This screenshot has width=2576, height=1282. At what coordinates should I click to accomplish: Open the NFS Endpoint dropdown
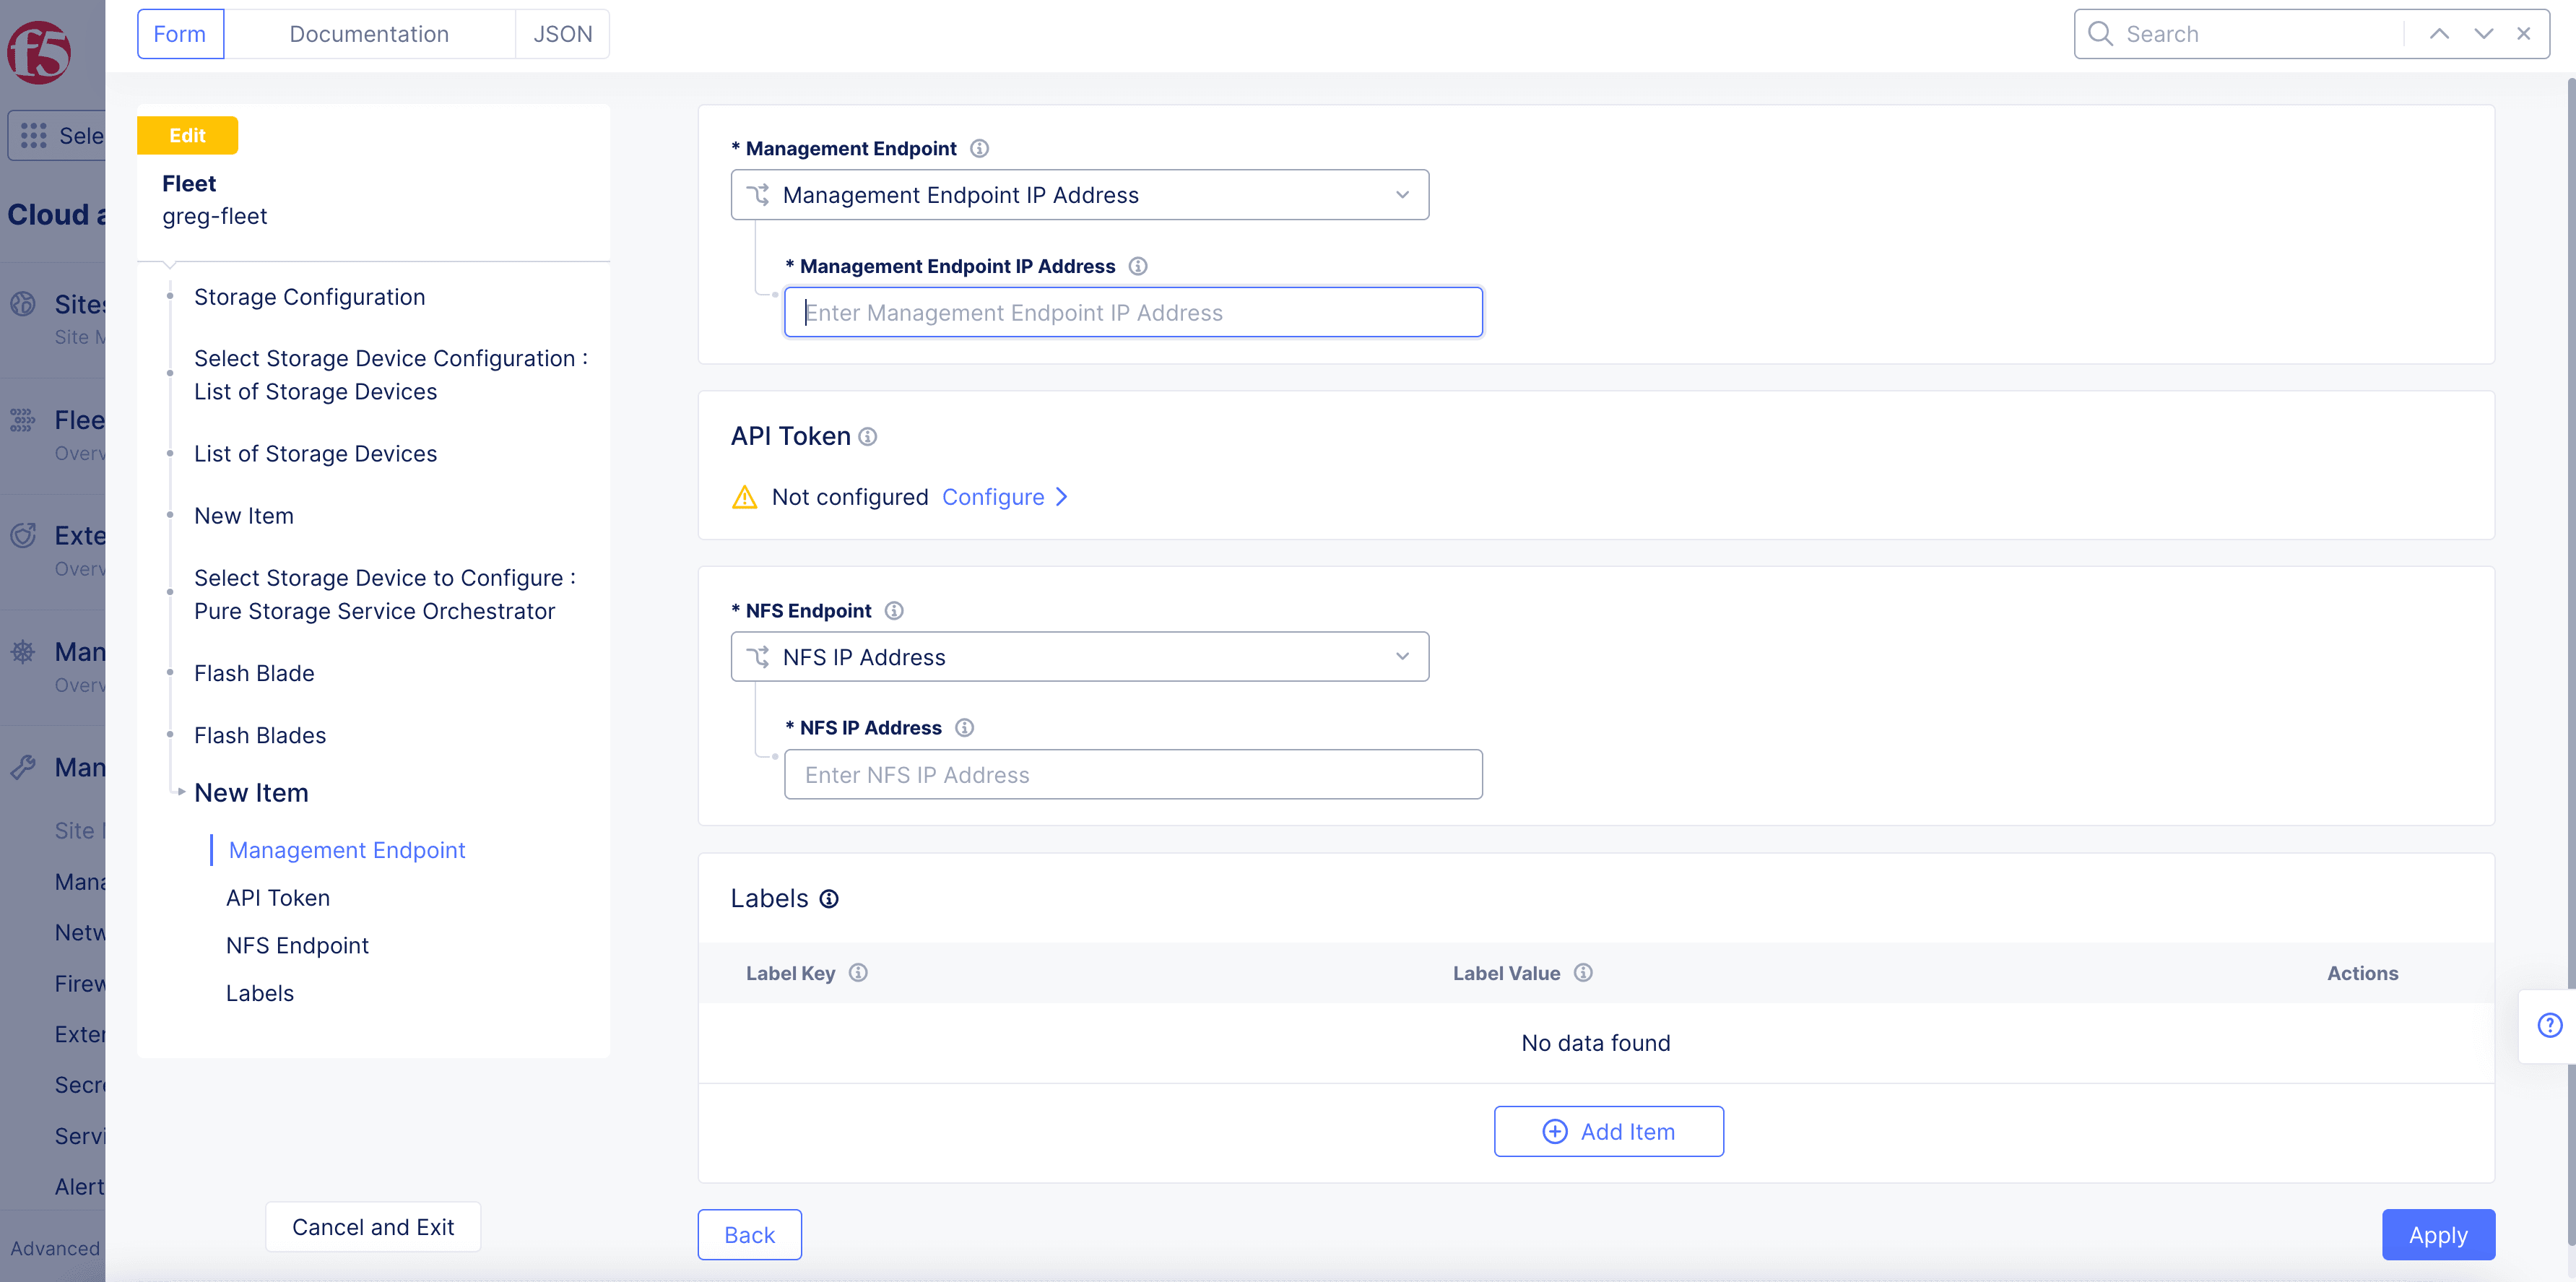point(1079,657)
